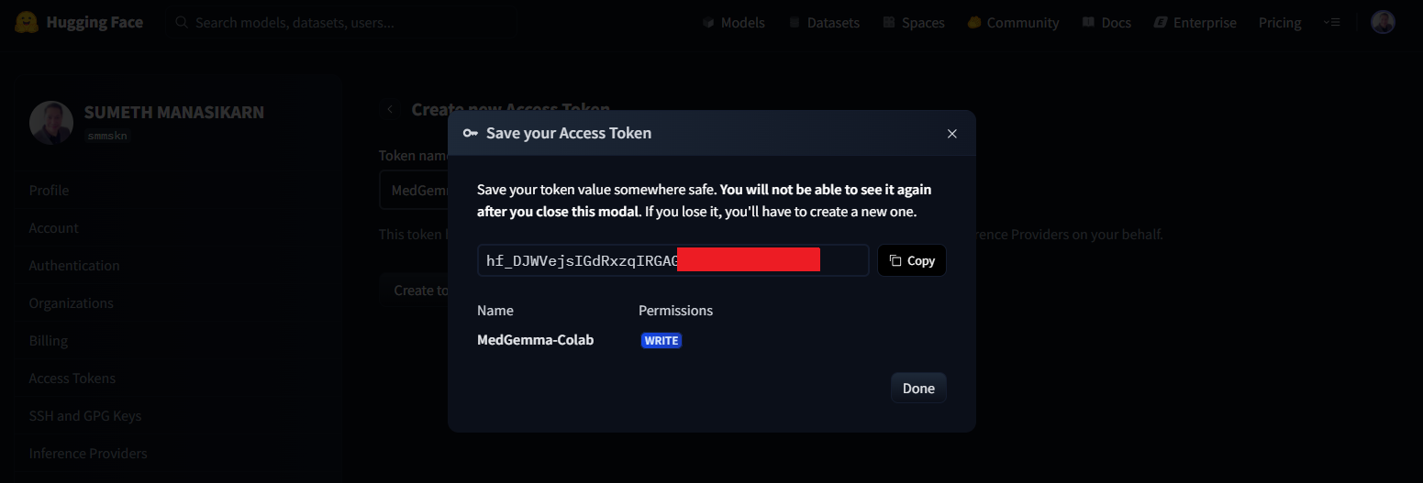Open Access Tokens in sidebar
This screenshot has height=483, width=1423.
[72, 378]
